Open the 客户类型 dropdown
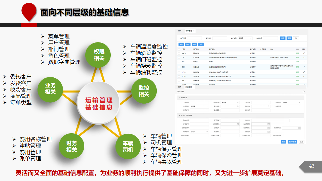Screen dimensions: 322x181 [245, 38]
